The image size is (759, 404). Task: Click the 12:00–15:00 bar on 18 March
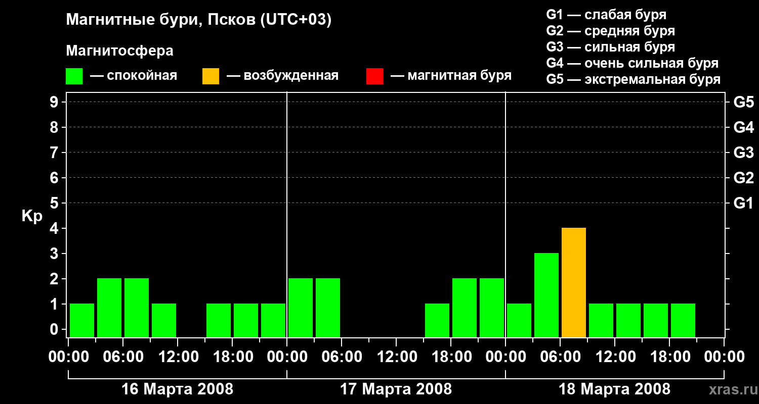tap(628, 321)
